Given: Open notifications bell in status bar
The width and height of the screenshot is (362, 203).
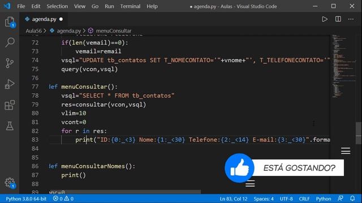Looking at the screenshot, I should coord(352,198).
